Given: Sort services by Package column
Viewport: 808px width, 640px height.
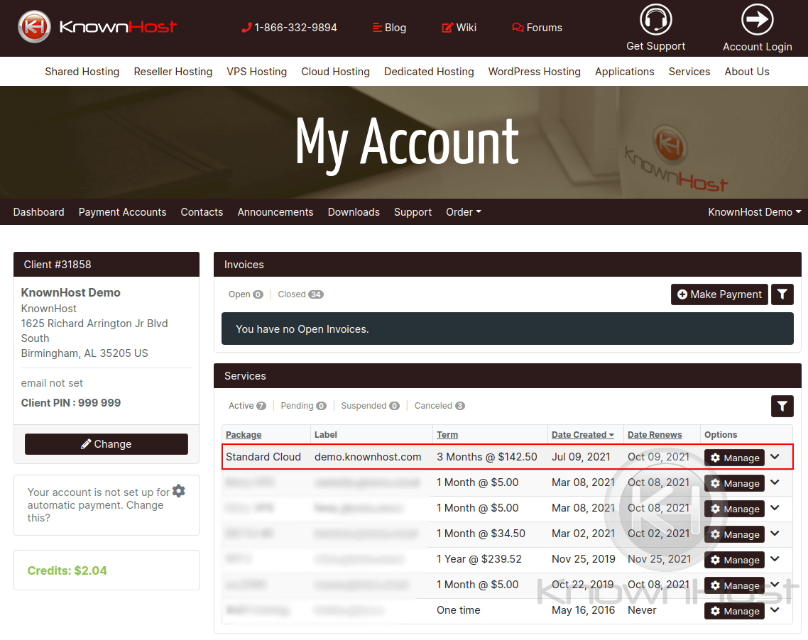Looking at the screenshot, I should (244, 435).
